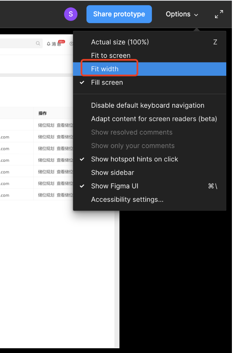Enable Adapt content for screen readers
This screenshot has height=353, width=234.
coord(154,119)
